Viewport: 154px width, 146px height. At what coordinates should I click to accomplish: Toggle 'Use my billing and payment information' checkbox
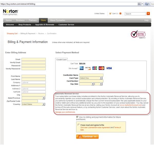[77, 117]
